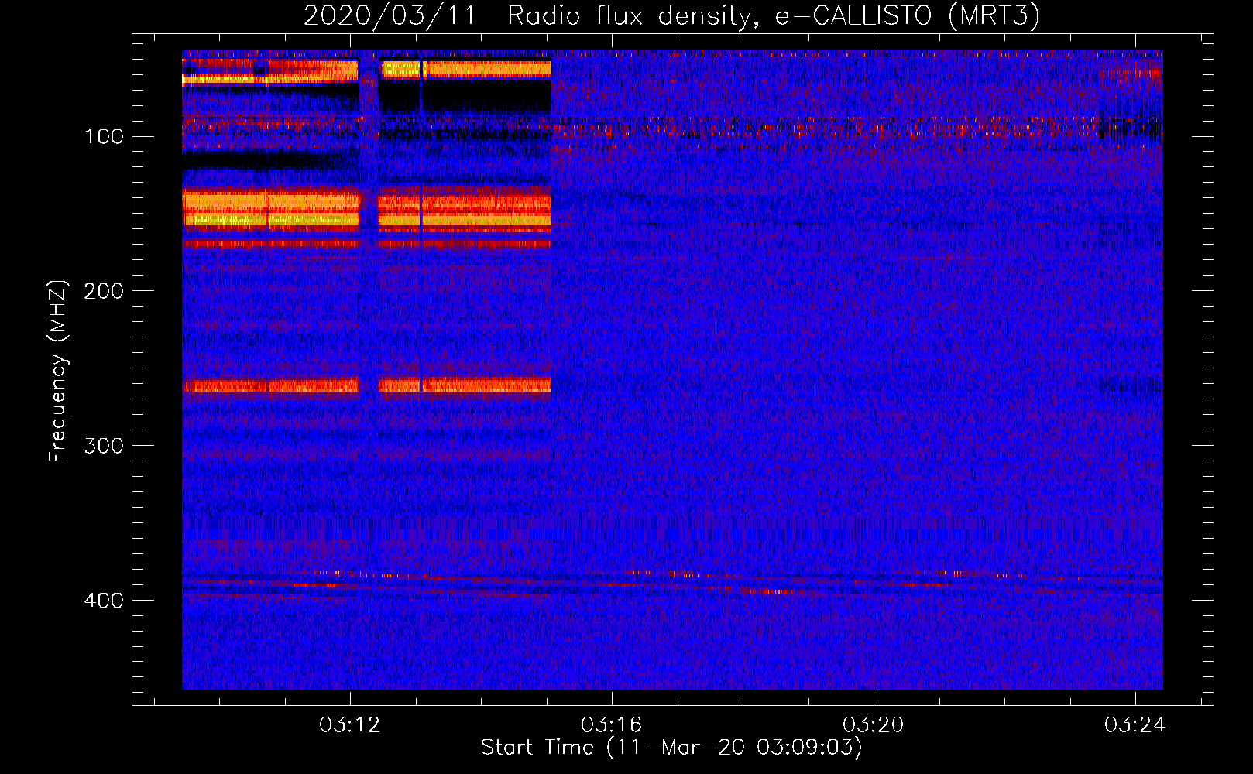Select the 03:16 time tick label

612,725
